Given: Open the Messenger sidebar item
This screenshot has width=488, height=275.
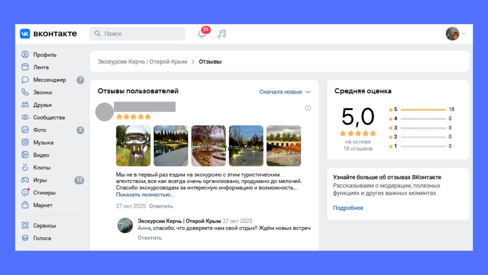Looking at the screenshot, I should coord(49,80).
